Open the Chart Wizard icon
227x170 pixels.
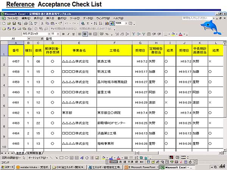click(x=107, y=23)
